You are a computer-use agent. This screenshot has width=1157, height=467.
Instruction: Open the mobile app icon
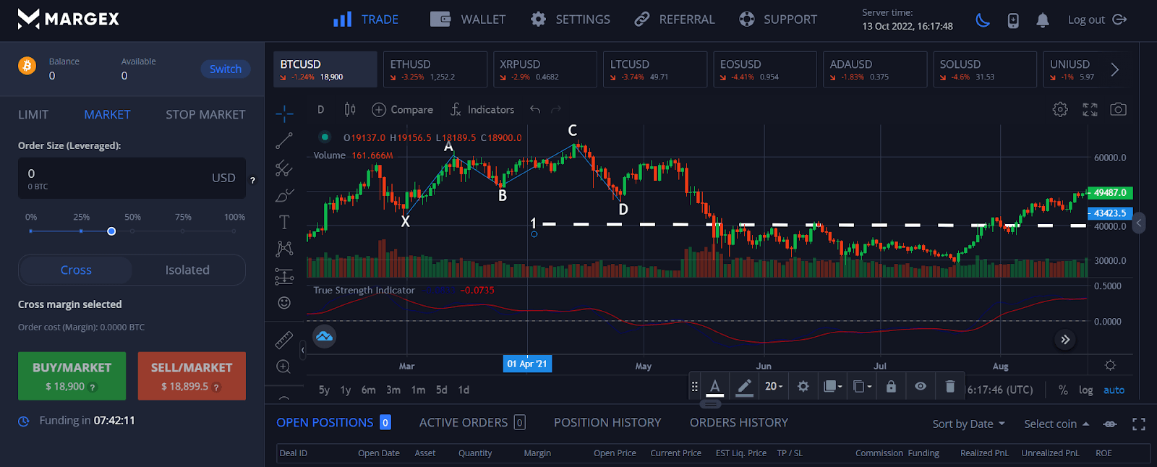pos(1013,20)
